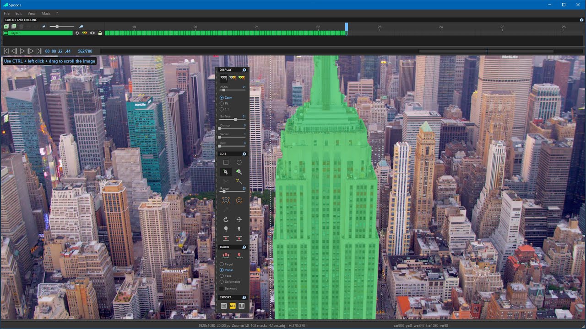586x329 pixels.
Task: Adjust the timeline zoom slider
Action: click(62, 27)
